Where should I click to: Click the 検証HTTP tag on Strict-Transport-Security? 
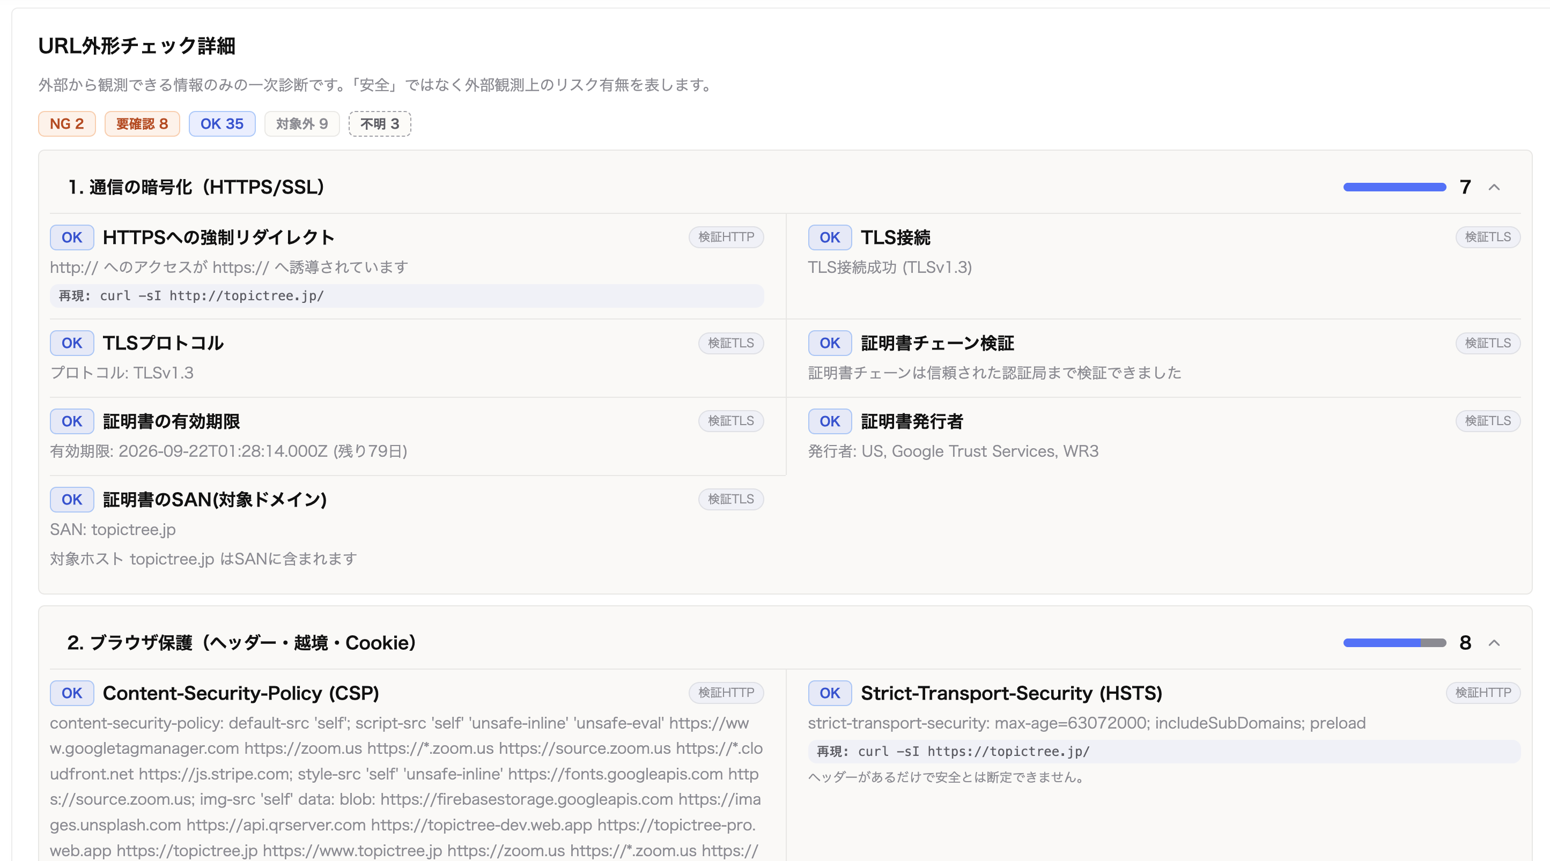coord(1483,693)
